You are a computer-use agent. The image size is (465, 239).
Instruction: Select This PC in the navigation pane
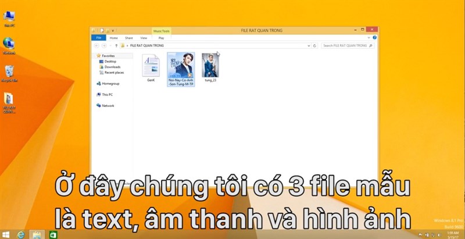tap(105, 95)
